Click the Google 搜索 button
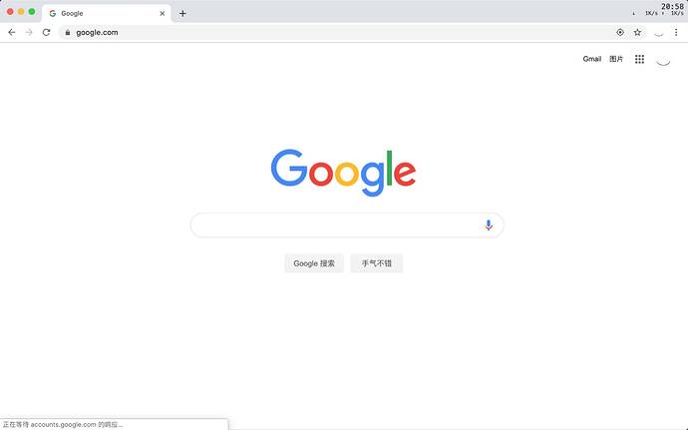The image size is (688, 430). click(x=314, y=263)
